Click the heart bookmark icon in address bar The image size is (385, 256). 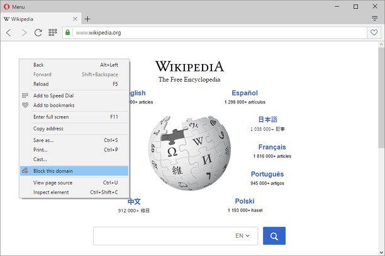374,32
